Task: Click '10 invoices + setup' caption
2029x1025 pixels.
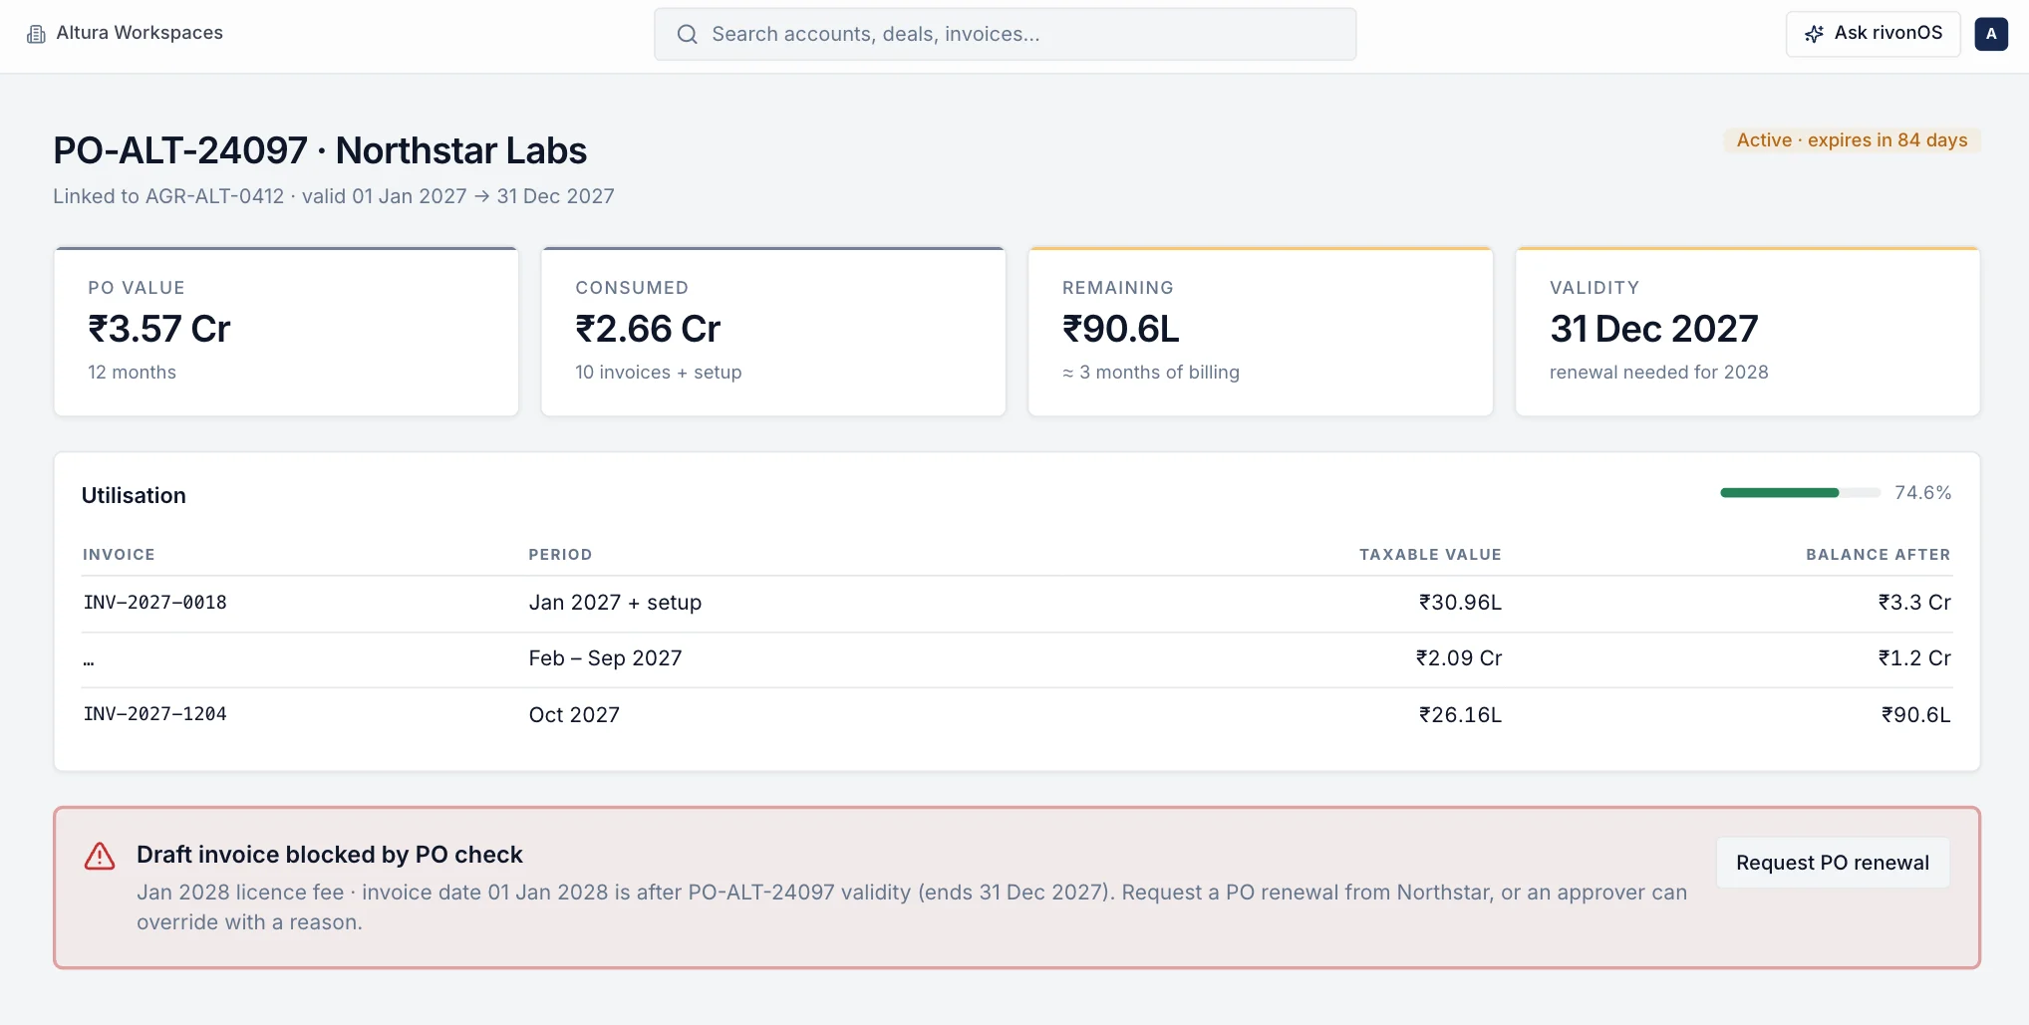Action: point(658,373)
